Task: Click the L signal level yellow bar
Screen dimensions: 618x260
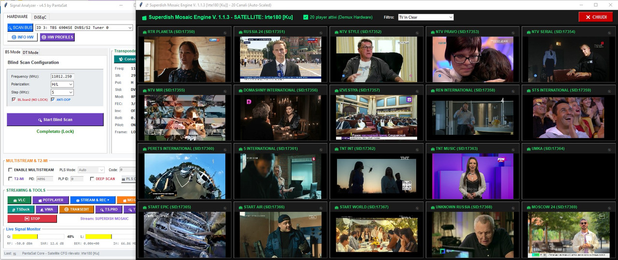Action: [98, 236]
